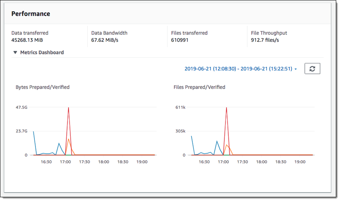Click the red peak in the Files chart
This screenshot has height=201, width=340.
(226, 108)
